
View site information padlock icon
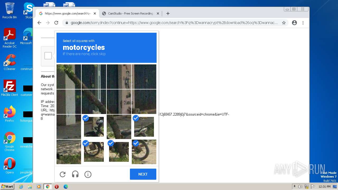pyautogui.click(x=67, y=23)
